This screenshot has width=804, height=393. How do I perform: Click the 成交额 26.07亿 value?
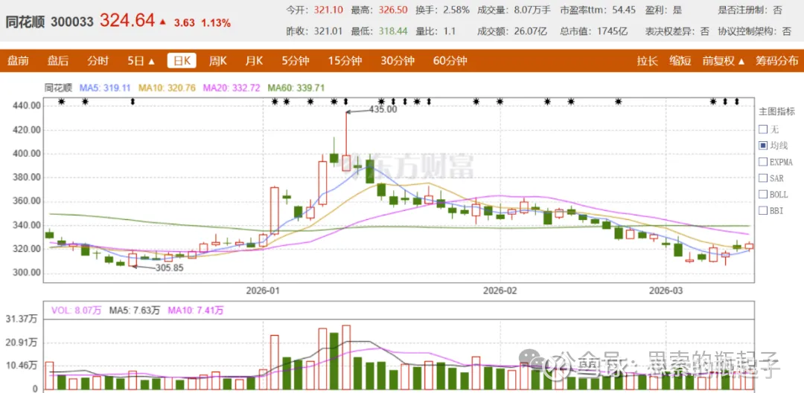tap(530, 31)
